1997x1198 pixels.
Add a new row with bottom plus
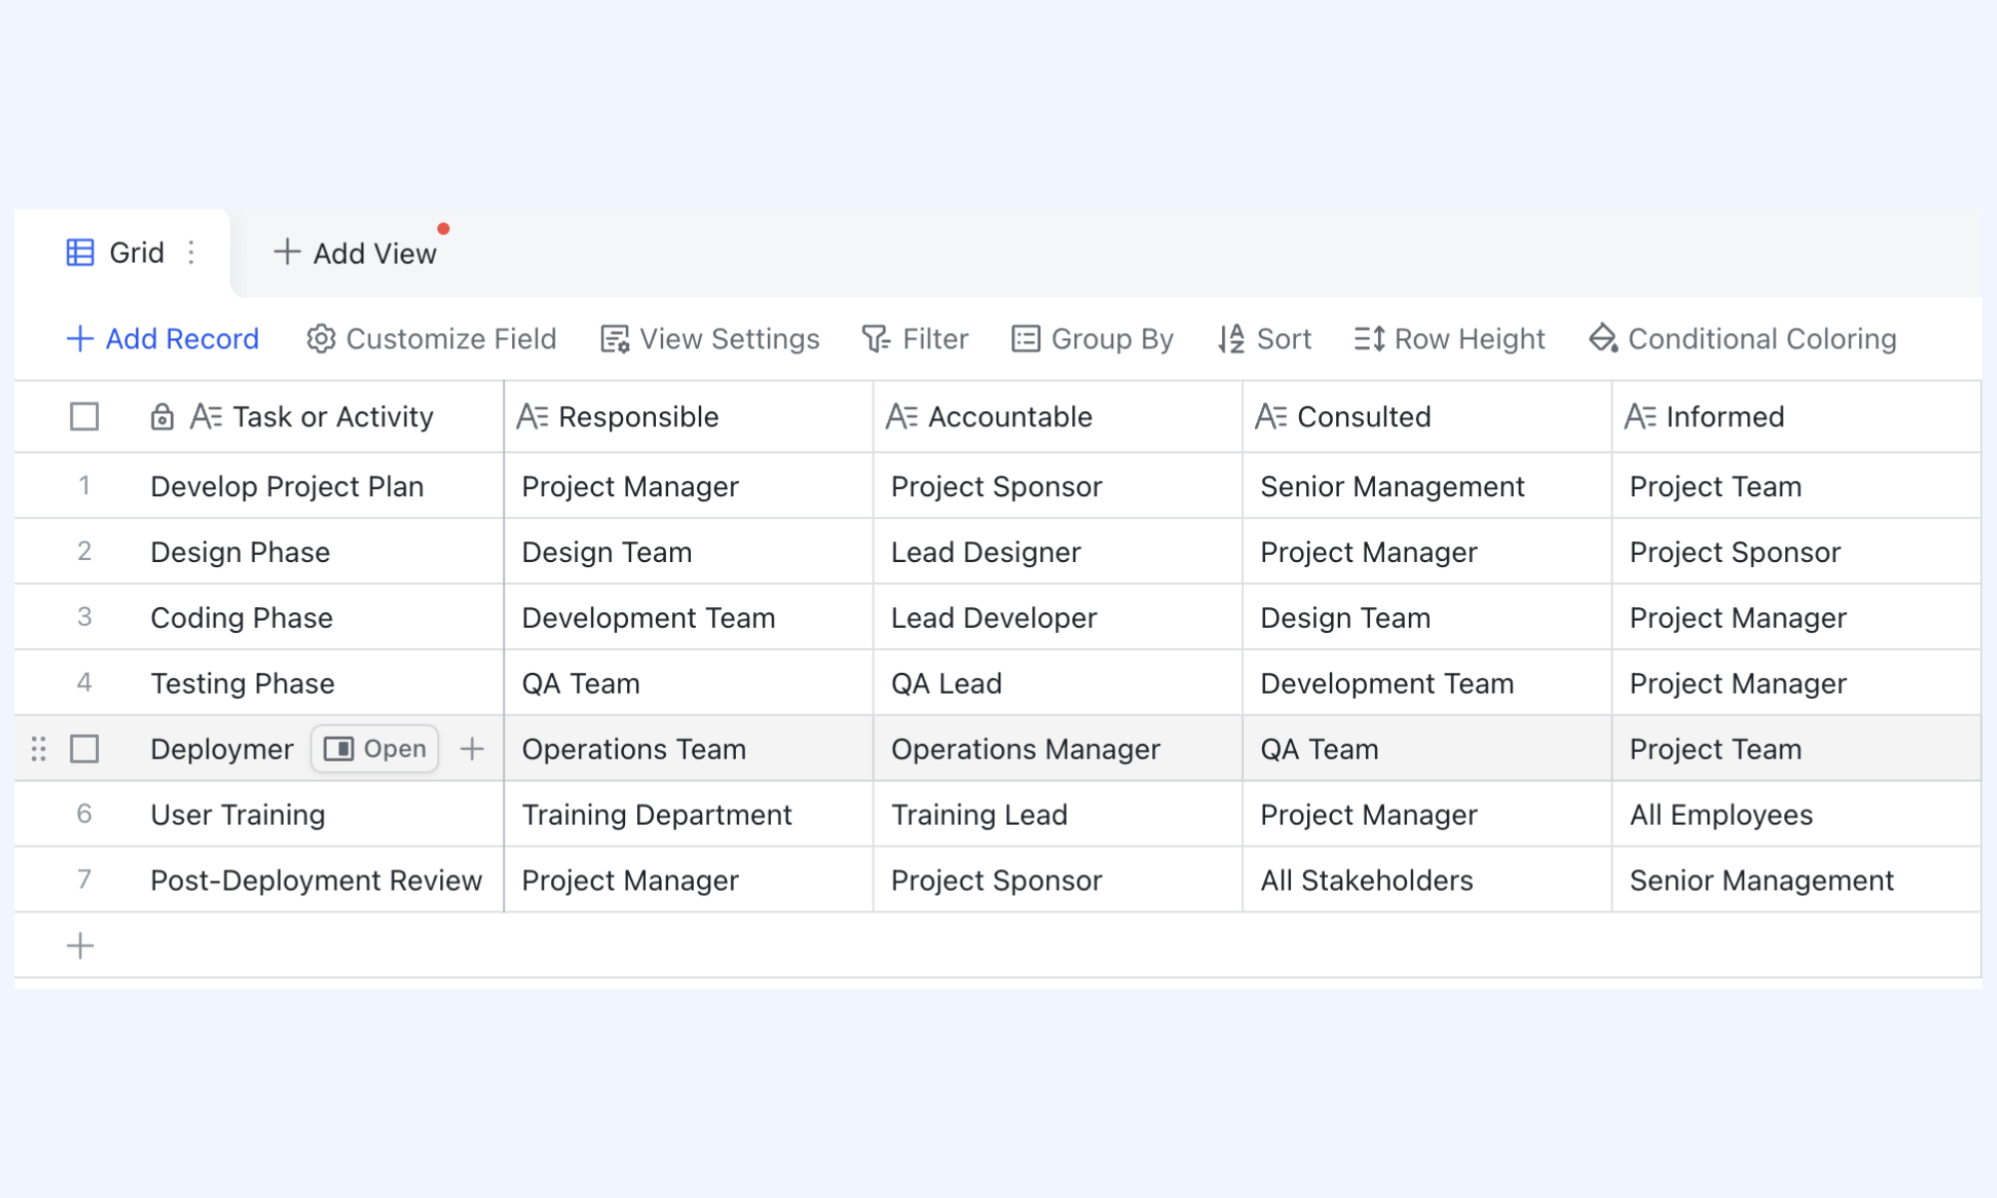pyautogui.click(x=80, y=945)
